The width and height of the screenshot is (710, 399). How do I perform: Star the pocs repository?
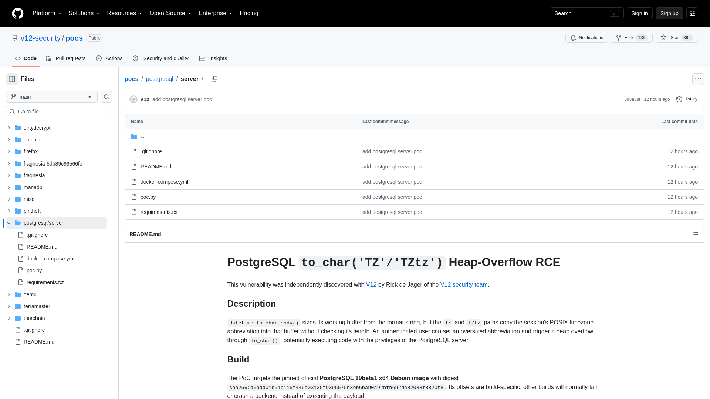(x=677, y=38)
